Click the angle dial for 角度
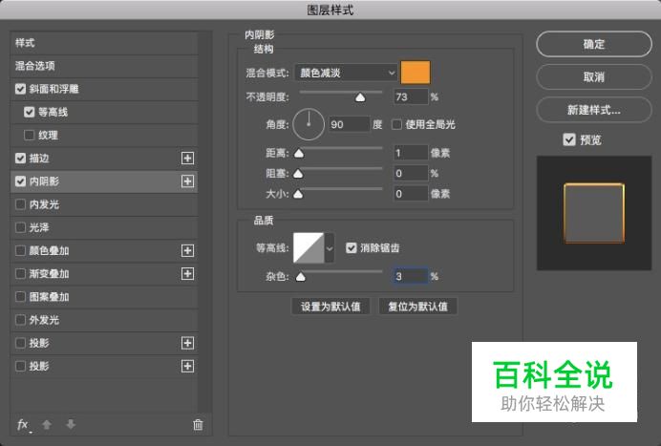Image resolution: width=661 pixels, height=446 pixels. 309,124
